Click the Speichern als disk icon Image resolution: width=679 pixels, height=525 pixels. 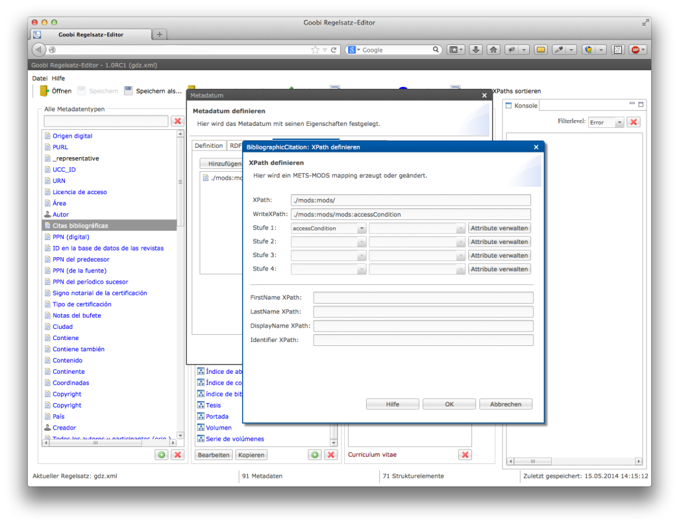tap(128, 91)
